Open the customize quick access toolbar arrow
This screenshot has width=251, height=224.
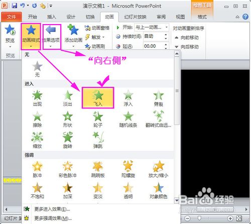tap(51, 6)
